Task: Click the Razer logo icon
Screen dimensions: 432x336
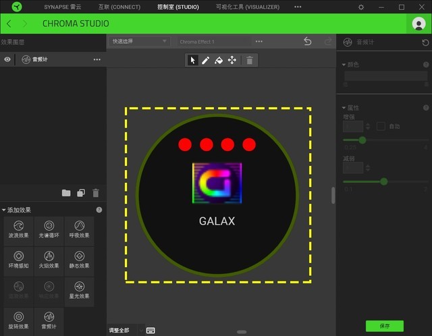Action: (x=17, y=7)
